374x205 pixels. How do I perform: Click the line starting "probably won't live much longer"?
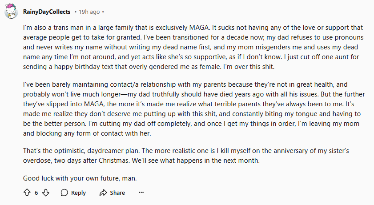(178, 94)
